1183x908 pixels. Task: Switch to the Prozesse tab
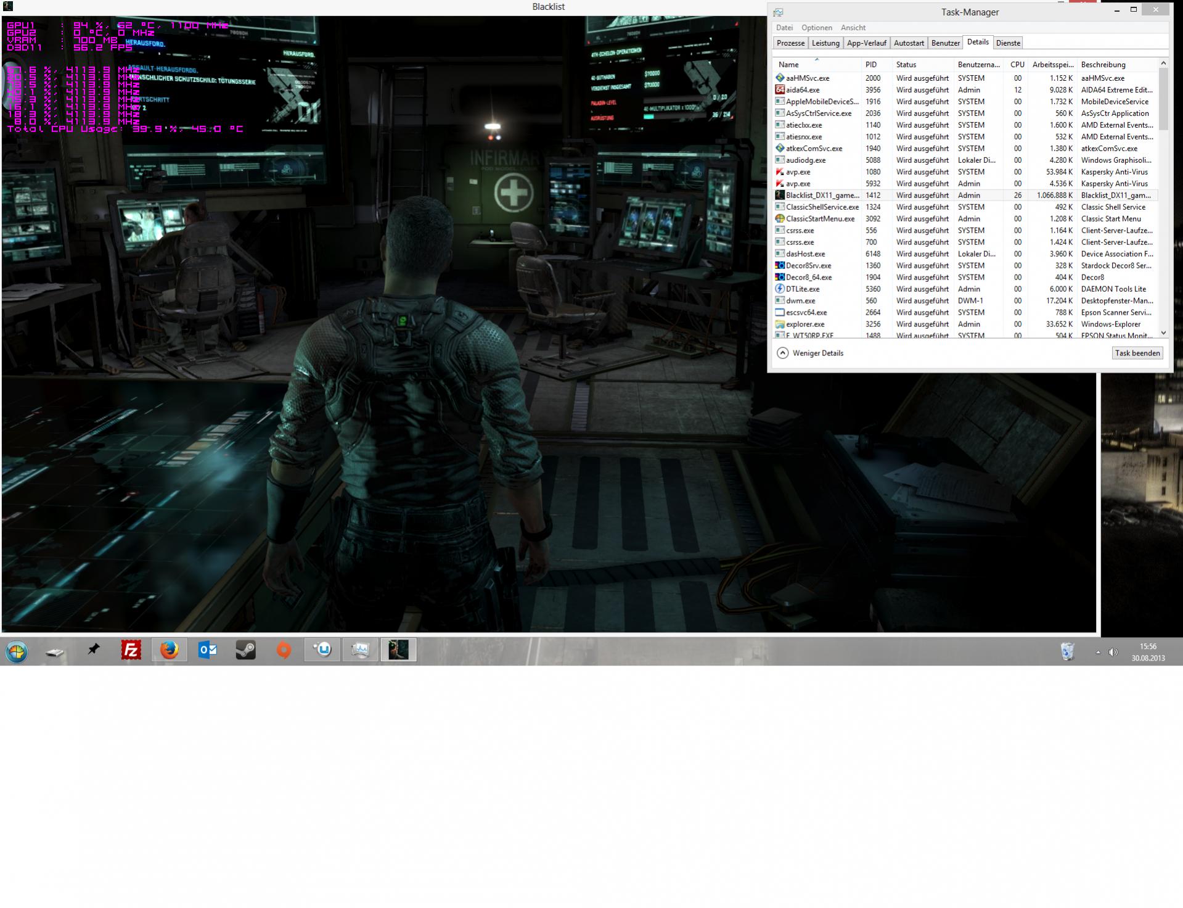click(790, 43)
